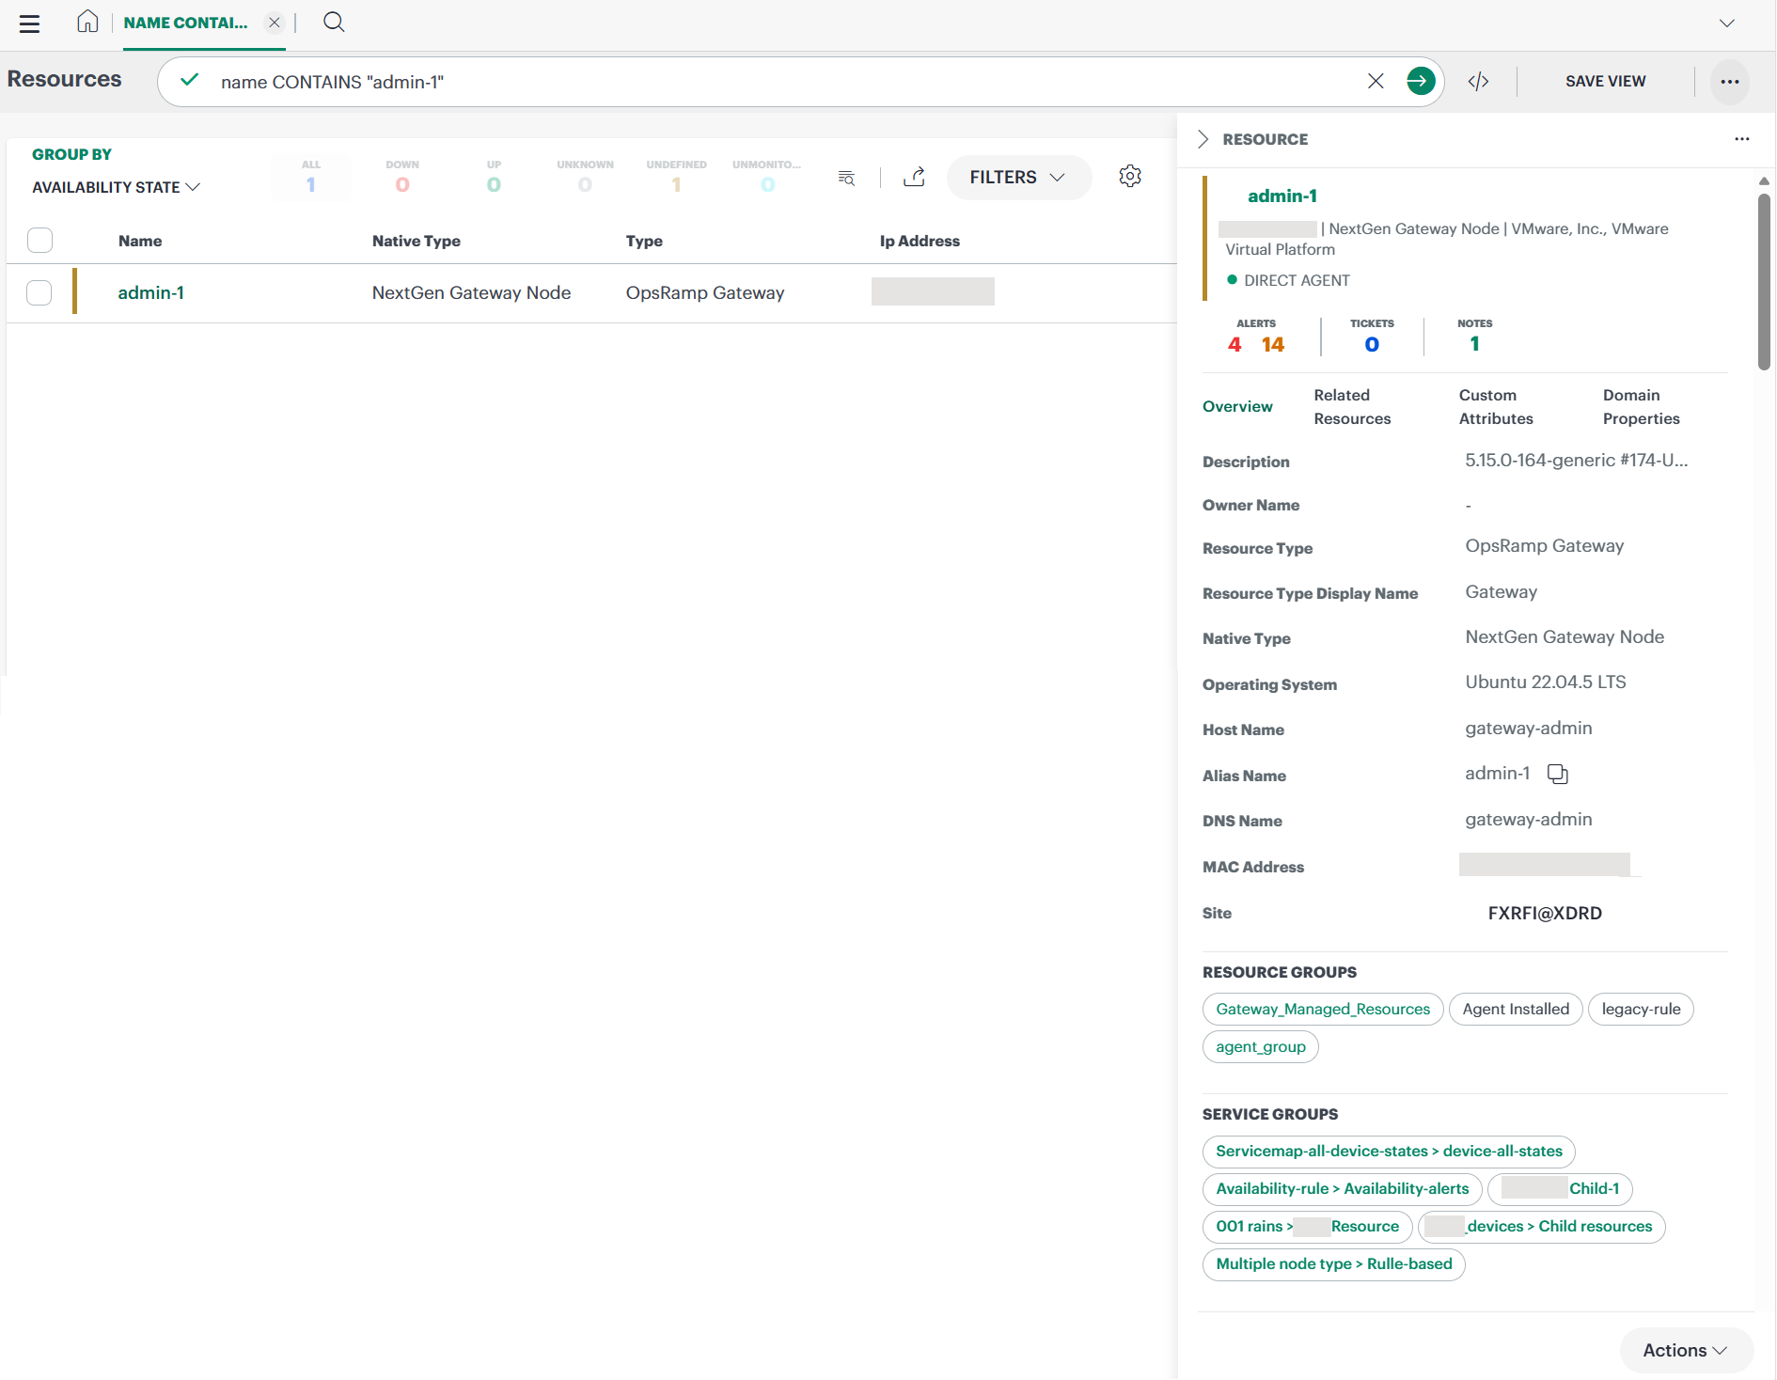Toggle the select-all header checkbox
The height and width of the screenshot is (1380, 1777).
pos(39,241)
